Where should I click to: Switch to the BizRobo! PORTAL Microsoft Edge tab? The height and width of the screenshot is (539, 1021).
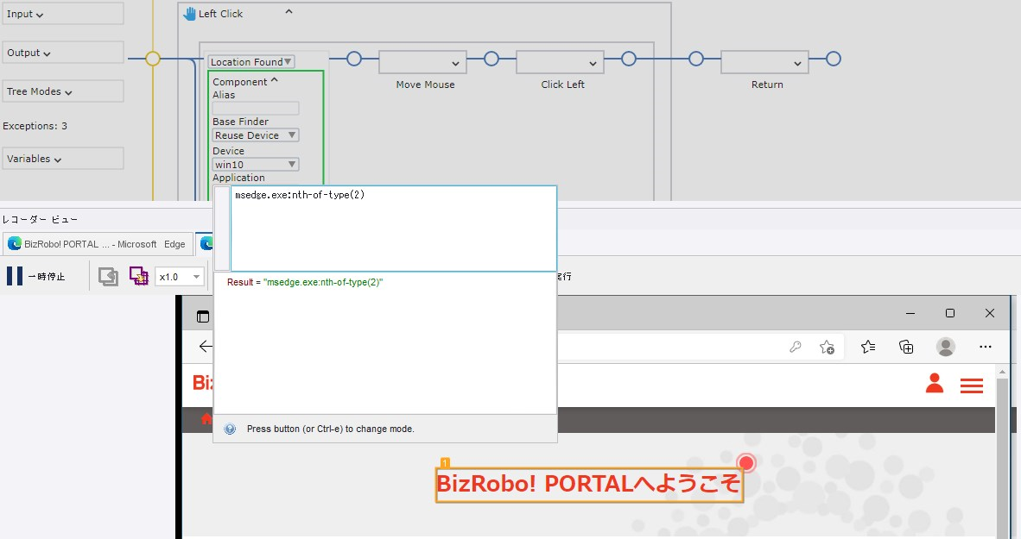click(x=98, y=244)
